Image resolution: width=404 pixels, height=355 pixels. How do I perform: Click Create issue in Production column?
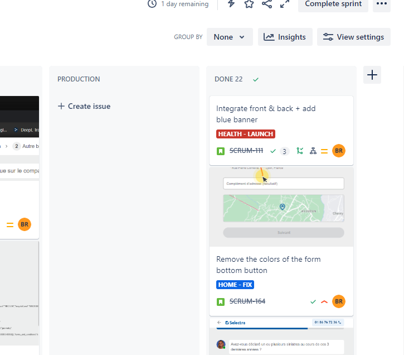pos(84,106)
